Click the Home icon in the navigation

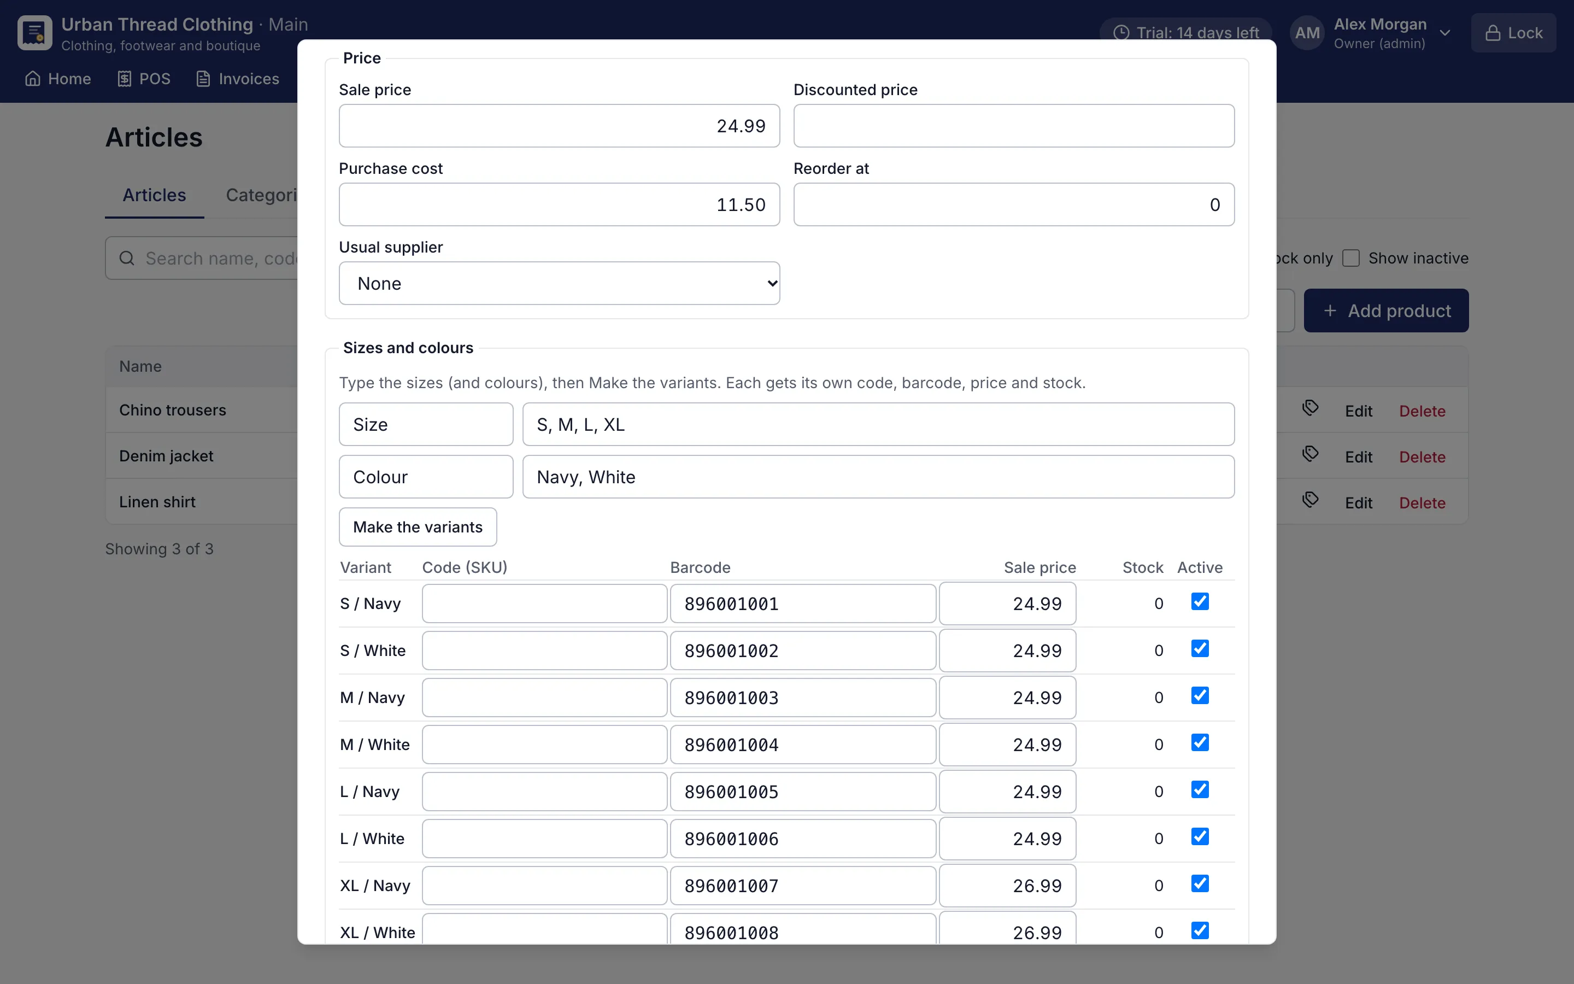point(33,79)
